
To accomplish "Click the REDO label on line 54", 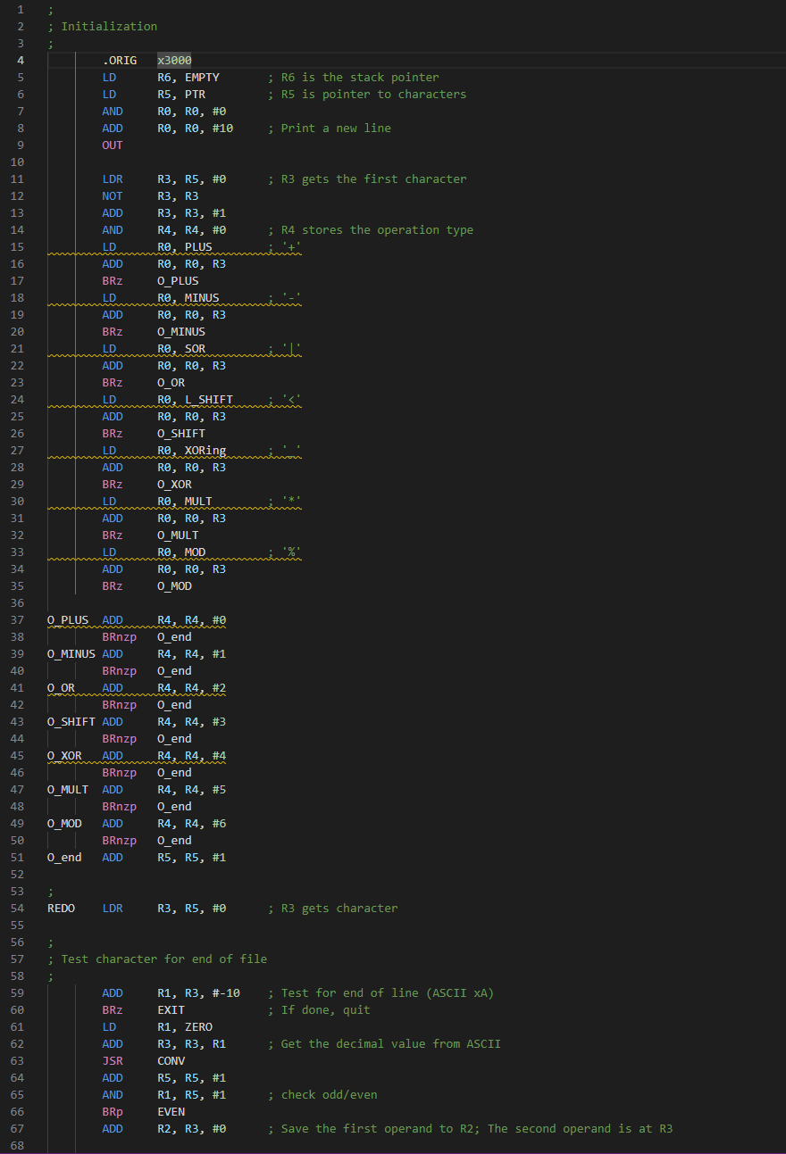I will (x=60, y=908).
